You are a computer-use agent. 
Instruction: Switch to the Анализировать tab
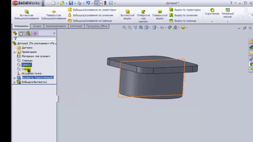click(x=56, y=26)
